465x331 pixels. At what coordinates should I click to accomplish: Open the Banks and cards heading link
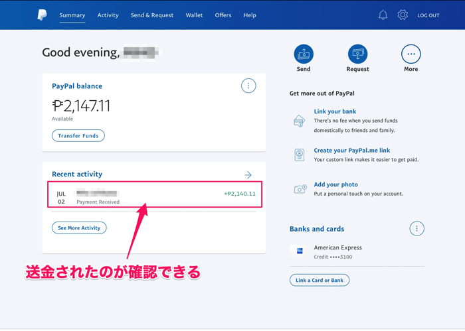(x=317, y=229)
